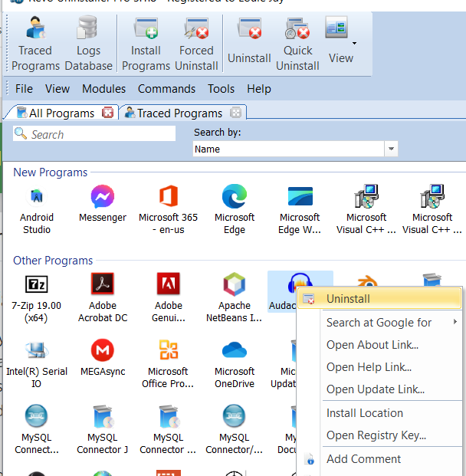This screenshot has height=476, width=466.
Task: Open the Commands menu
Action: (166, 89)
